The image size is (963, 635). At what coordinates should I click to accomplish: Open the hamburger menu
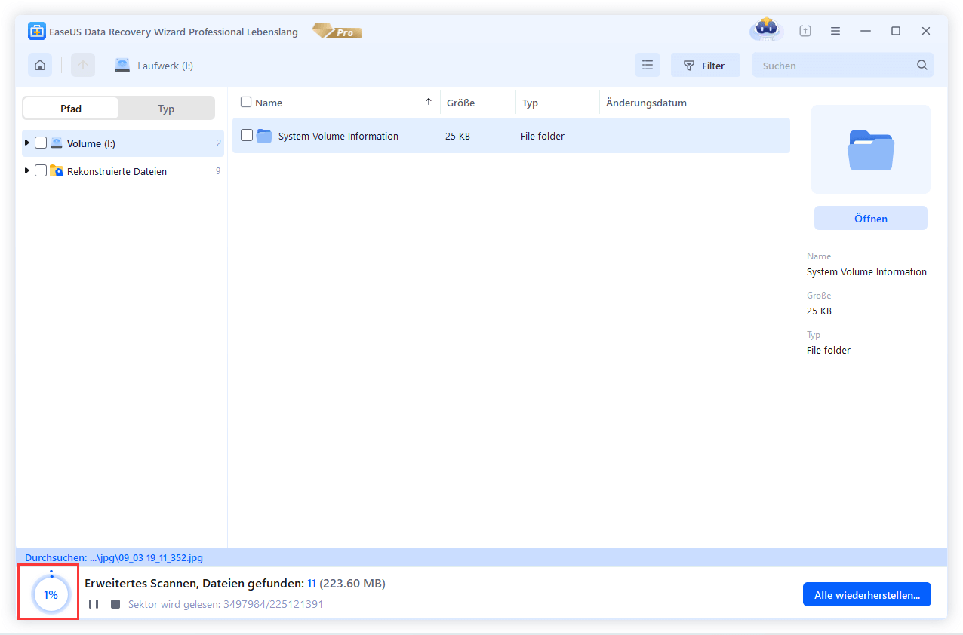pyautogui.click(x=835, y=31)
